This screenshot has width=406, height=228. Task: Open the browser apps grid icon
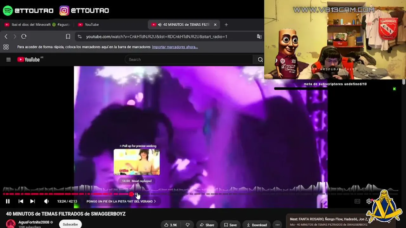pos(6,47)
